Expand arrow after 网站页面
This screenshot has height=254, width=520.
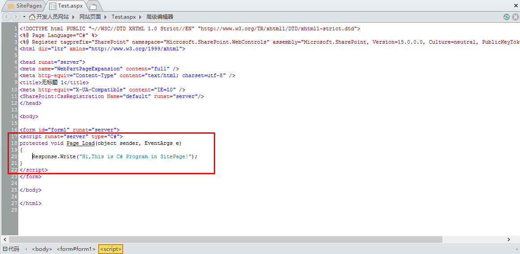tap(106, 17)
